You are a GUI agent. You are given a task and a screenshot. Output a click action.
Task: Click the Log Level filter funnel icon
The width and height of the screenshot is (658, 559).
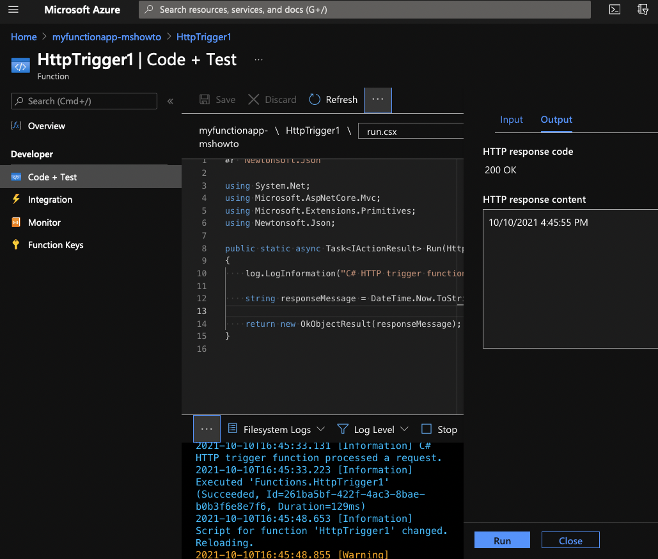coord(343,429)
